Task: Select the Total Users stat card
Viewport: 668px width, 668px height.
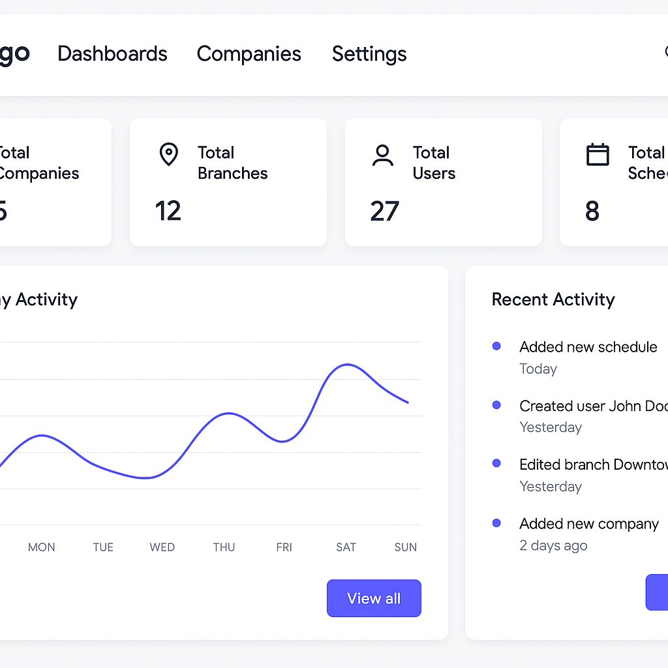Action: pyautogui.click(x=444, y=182)
